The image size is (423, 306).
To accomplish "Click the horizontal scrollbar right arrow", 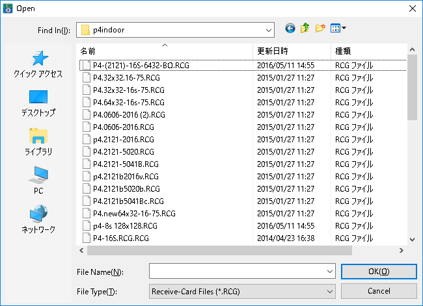I will pos(402,251).
